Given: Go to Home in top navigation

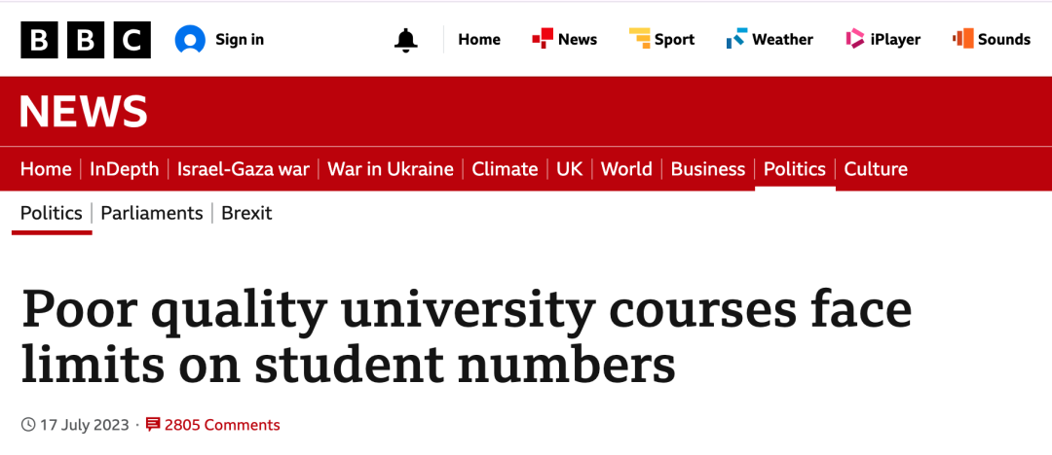Looking at the screenshot, I should 479,40.
